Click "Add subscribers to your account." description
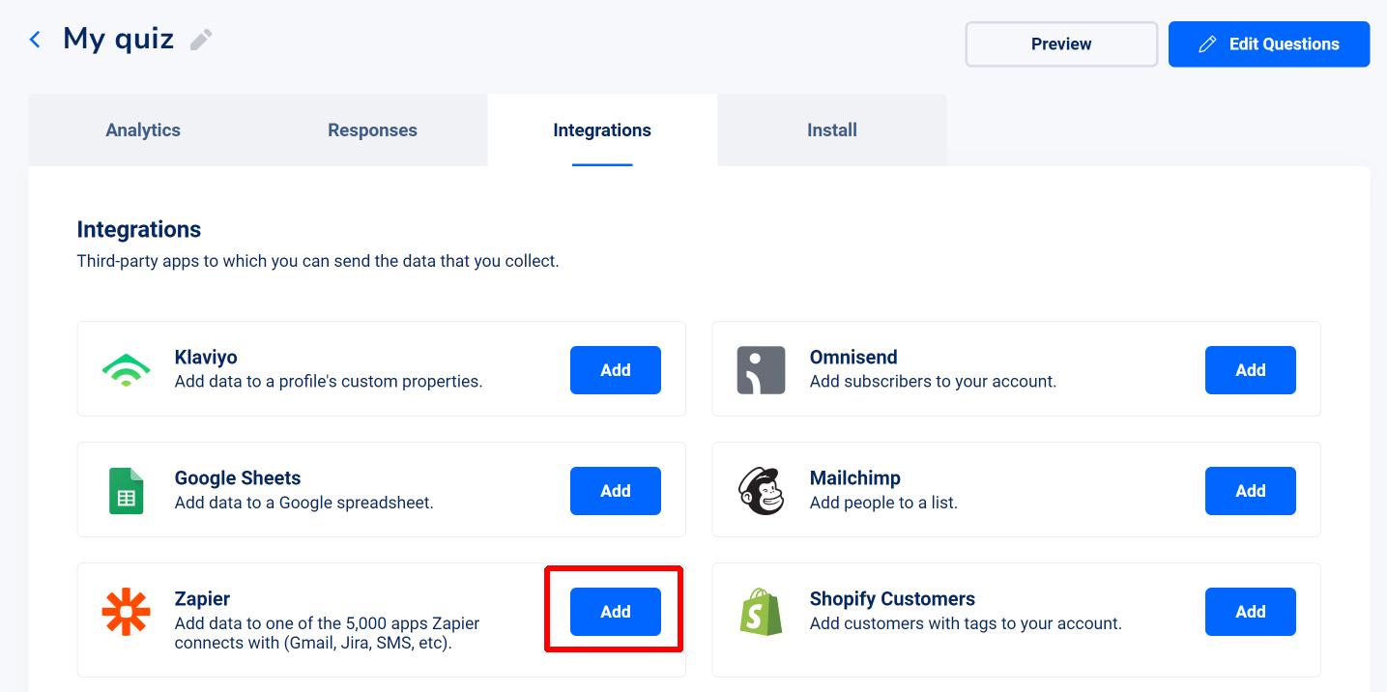 coord(933,382)
